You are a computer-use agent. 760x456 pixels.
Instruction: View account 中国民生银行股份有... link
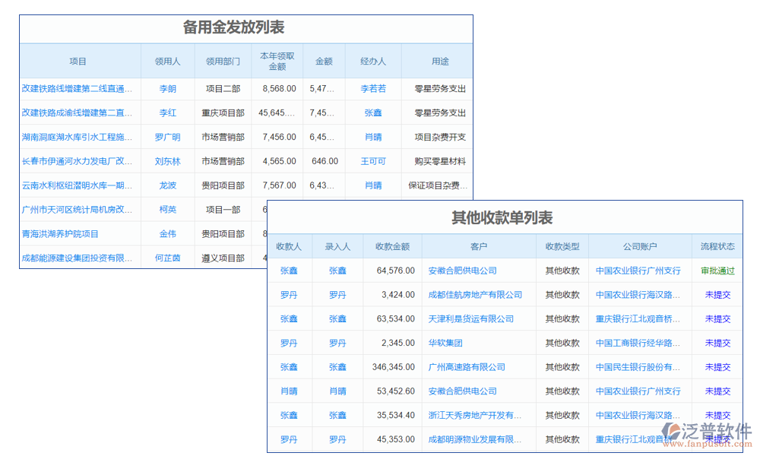(x=638, y=367)
